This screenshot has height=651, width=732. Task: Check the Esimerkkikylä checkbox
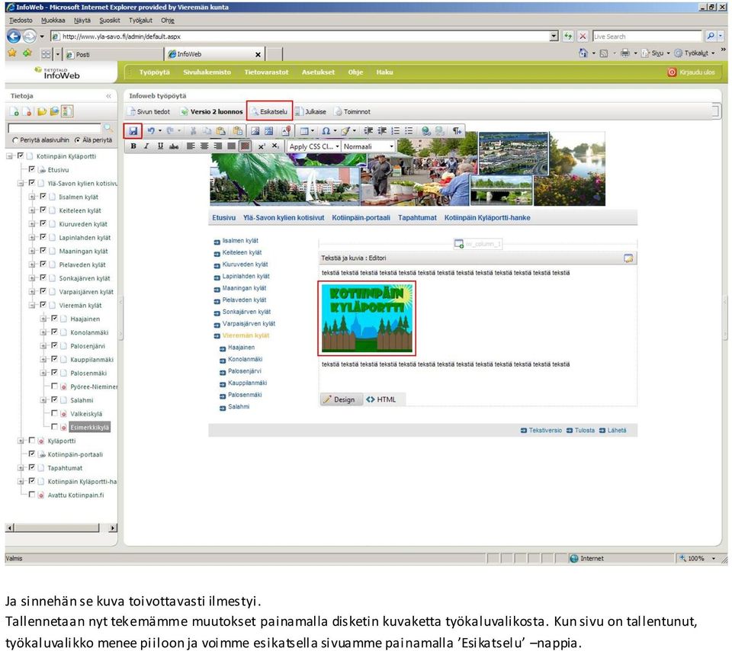[54, 427]
